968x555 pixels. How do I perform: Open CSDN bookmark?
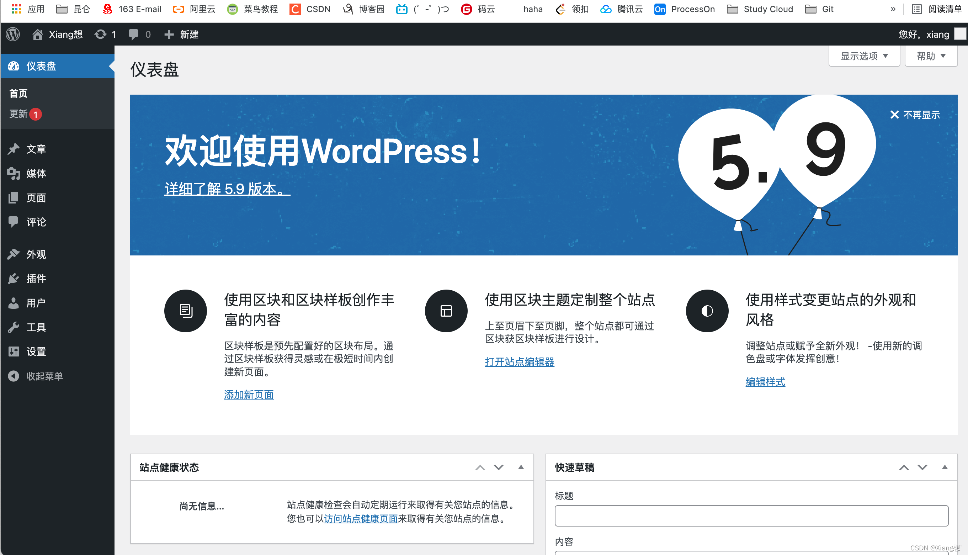click(x=310, y=9)
